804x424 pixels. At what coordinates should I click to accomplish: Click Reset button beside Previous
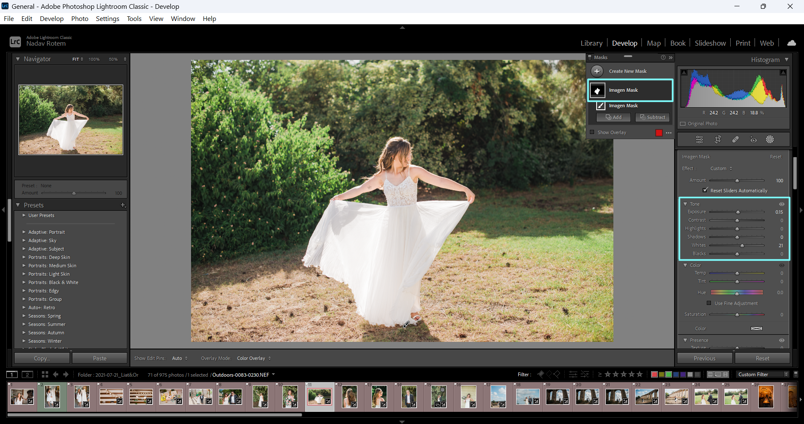pos(763,358)
